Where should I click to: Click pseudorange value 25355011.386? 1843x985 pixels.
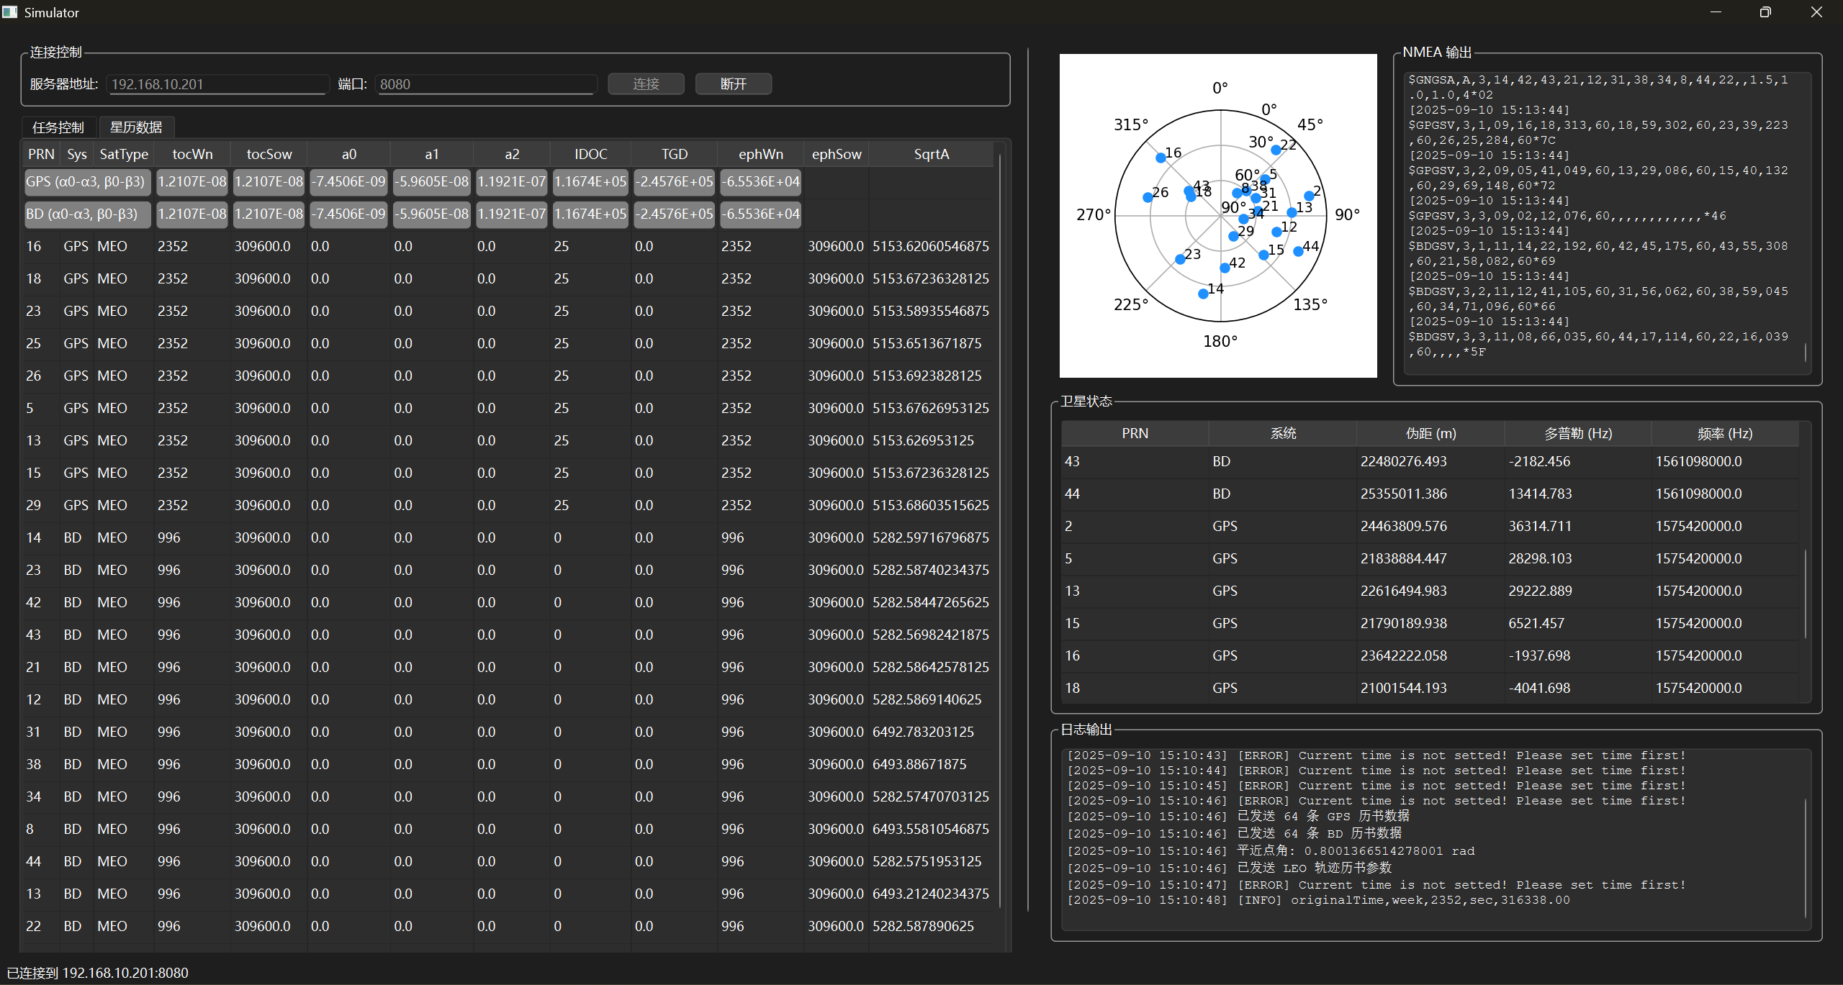[x=1403, y=494]
